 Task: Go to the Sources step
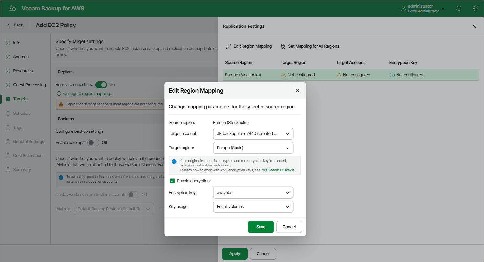point(21,57)
